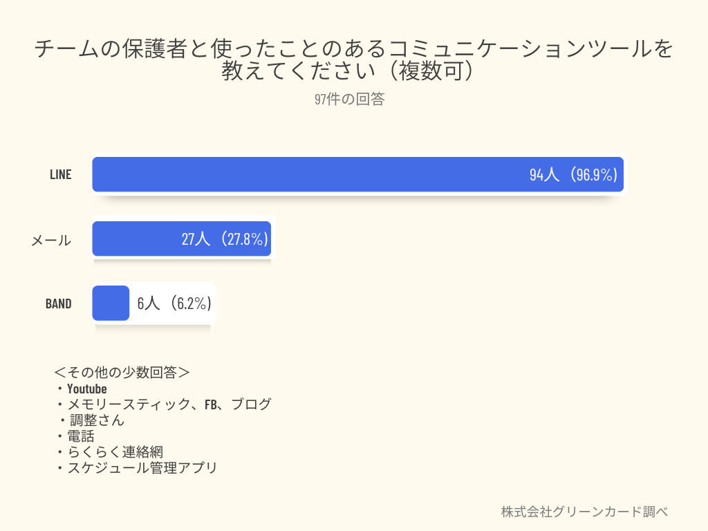This screenshot has width=708, height=531.
Task: Click the chart title text
Action: click(353, 59)
